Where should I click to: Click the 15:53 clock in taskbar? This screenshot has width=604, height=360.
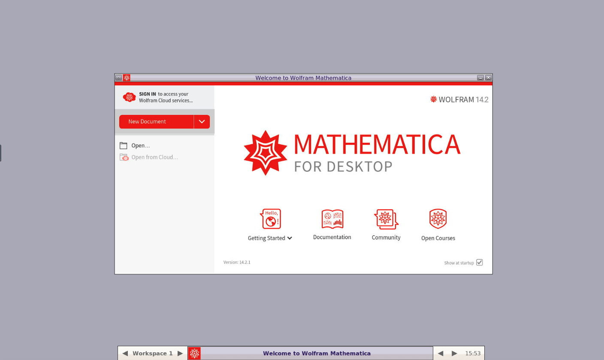pos(473,354)
